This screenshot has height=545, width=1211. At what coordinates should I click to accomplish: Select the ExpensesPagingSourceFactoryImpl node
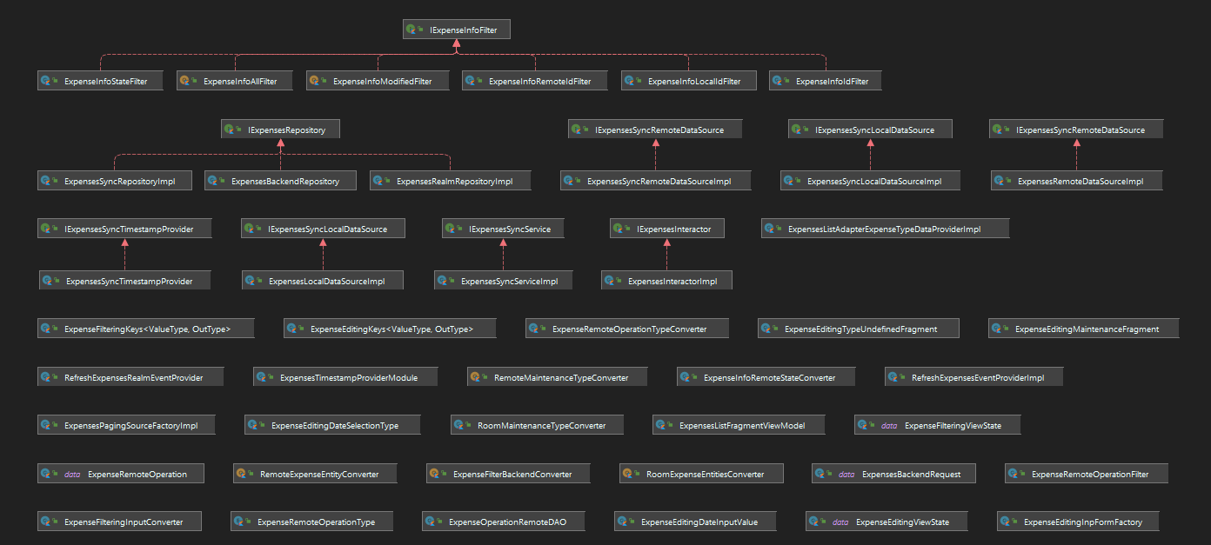click(125, 424)
